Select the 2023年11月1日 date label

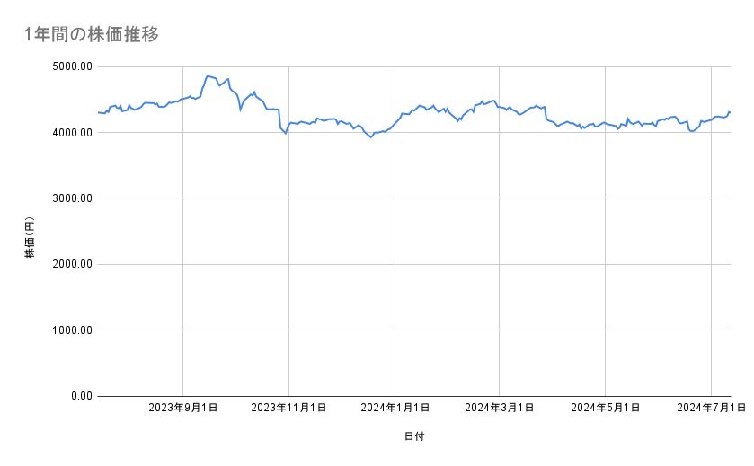(288, 409)
